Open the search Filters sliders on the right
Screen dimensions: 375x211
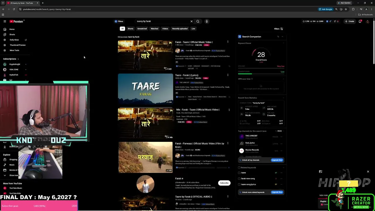pos(278,29)
